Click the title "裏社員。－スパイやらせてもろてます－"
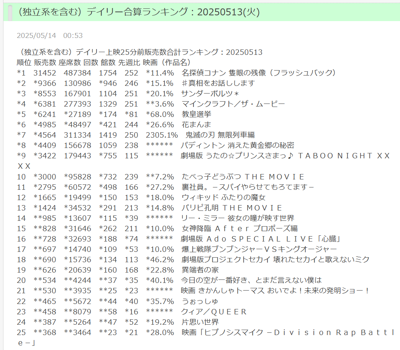400x350 pixels. (x=248, y=187)
